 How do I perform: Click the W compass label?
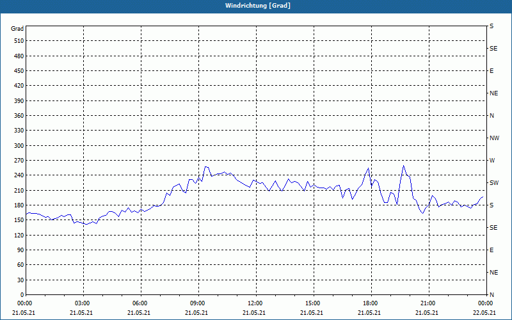(x=492, y=161)
